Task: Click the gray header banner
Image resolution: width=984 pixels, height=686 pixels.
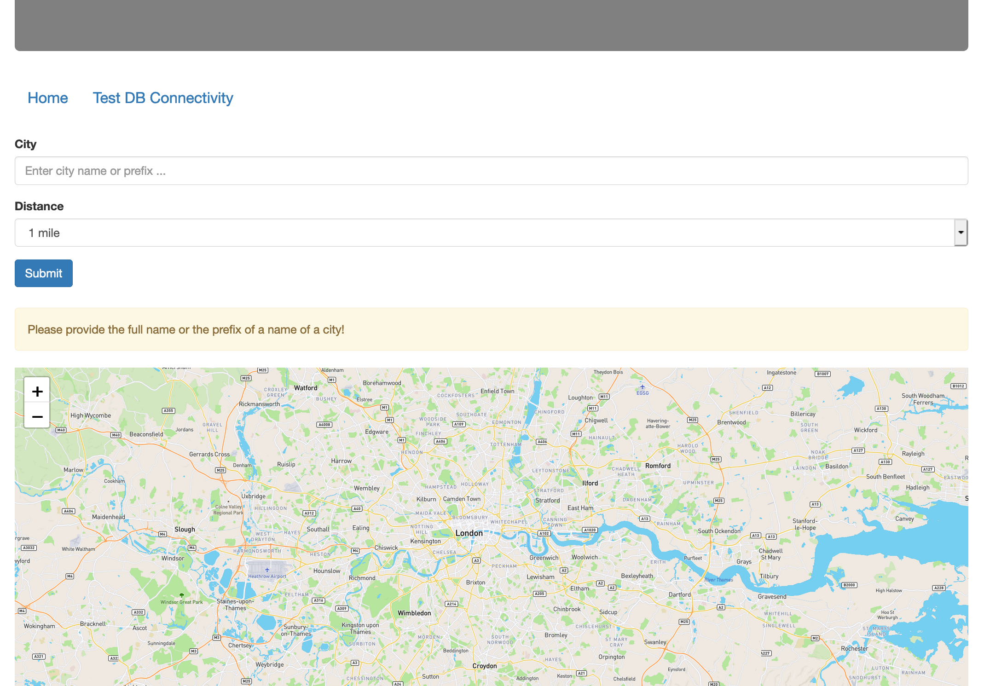Action: (491, 25)
